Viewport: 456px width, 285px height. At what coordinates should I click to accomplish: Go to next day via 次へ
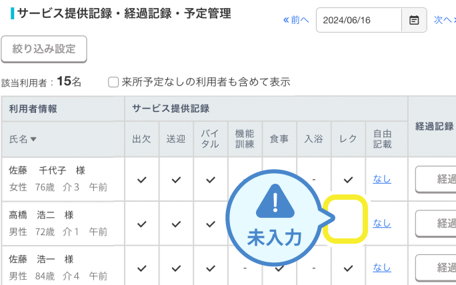click(x=445, y=20)
